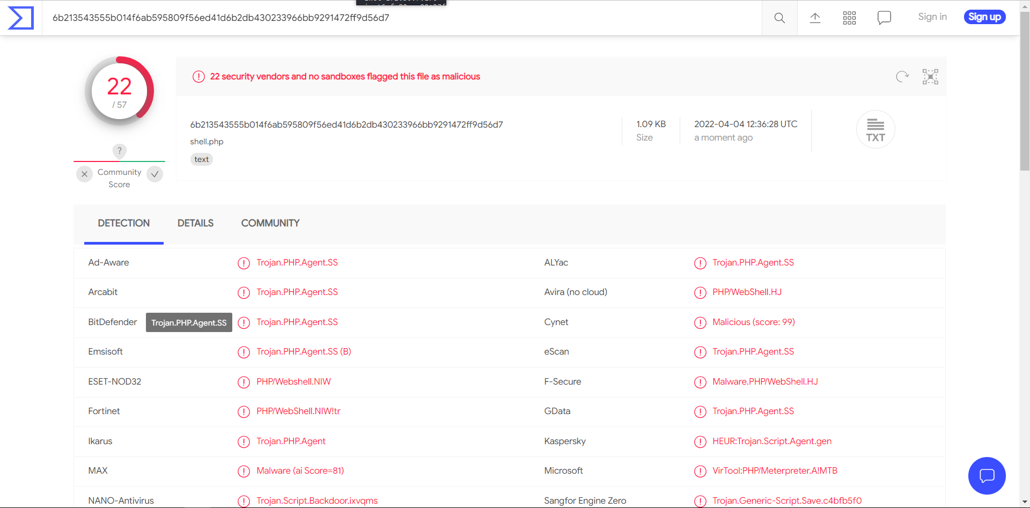Click the 22/57 detection score gauge

pos(119,91)
